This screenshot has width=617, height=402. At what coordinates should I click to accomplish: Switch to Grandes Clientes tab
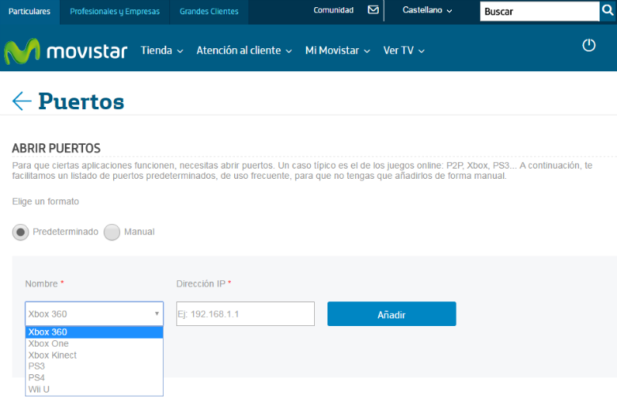click(209, 11)
